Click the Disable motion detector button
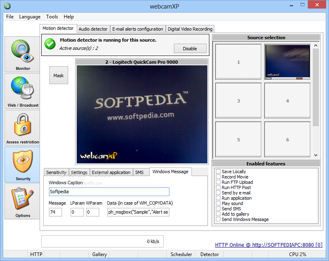Viewport: 329px width, 261px height. pos(190,49)
